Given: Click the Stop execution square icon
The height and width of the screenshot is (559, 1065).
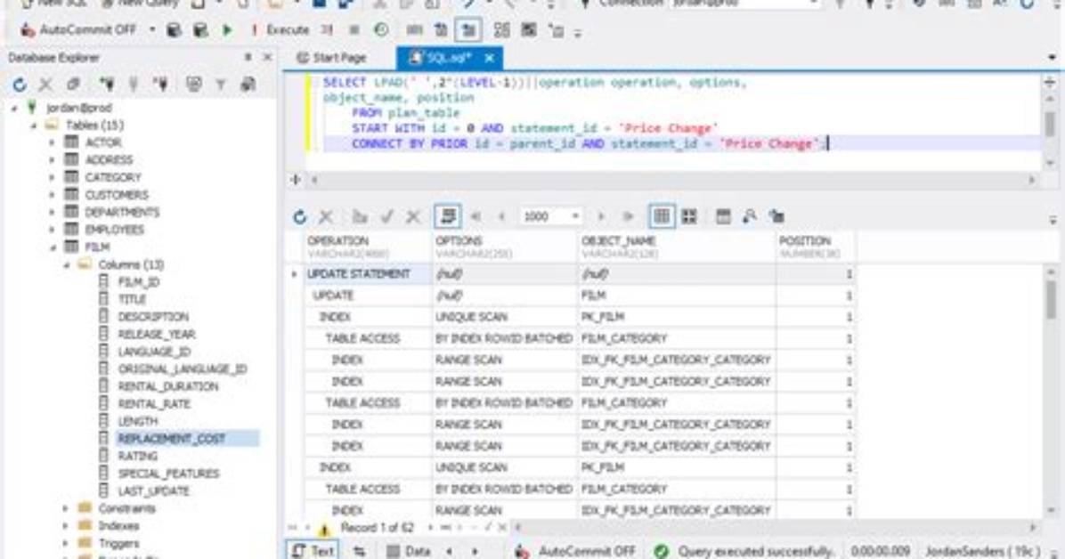Looking at the screenshot, I should [354, 30].
